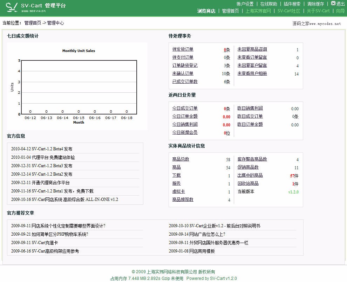Open 插件搜索 in the top menu
The image size is (347, 282).
[x=292, y=4]
